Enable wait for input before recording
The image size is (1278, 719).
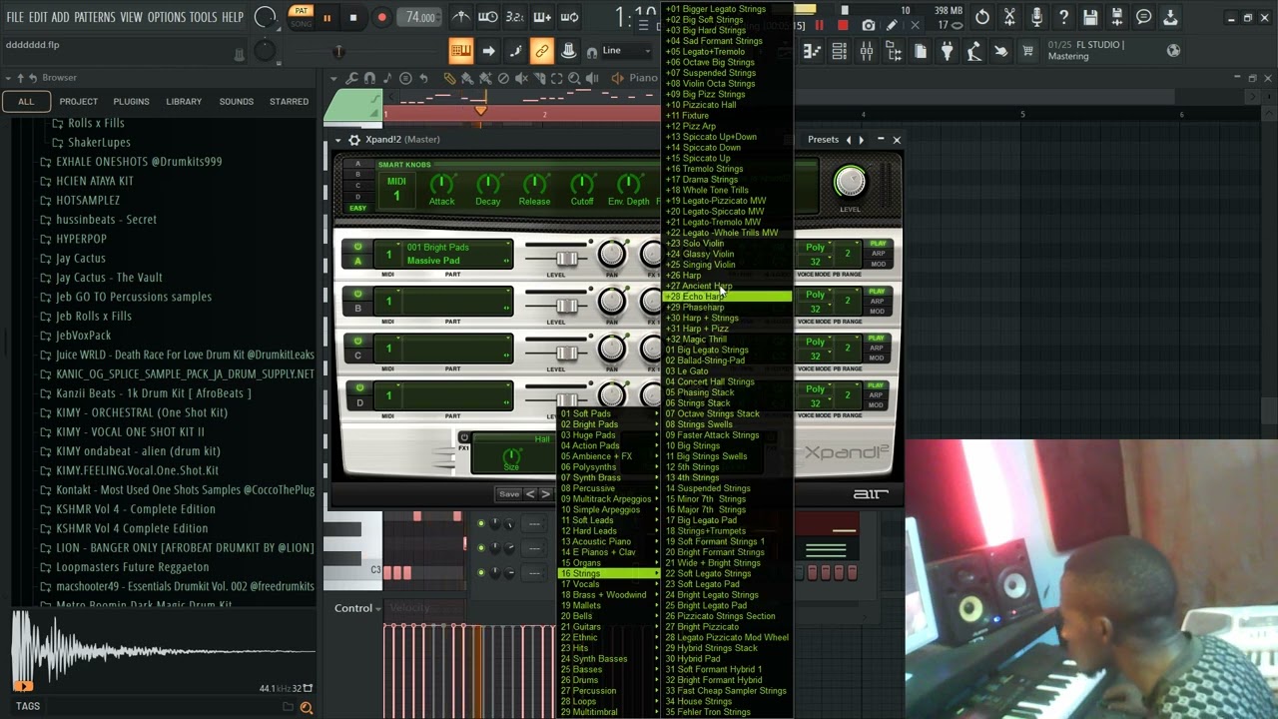click(x=488, y=17)
